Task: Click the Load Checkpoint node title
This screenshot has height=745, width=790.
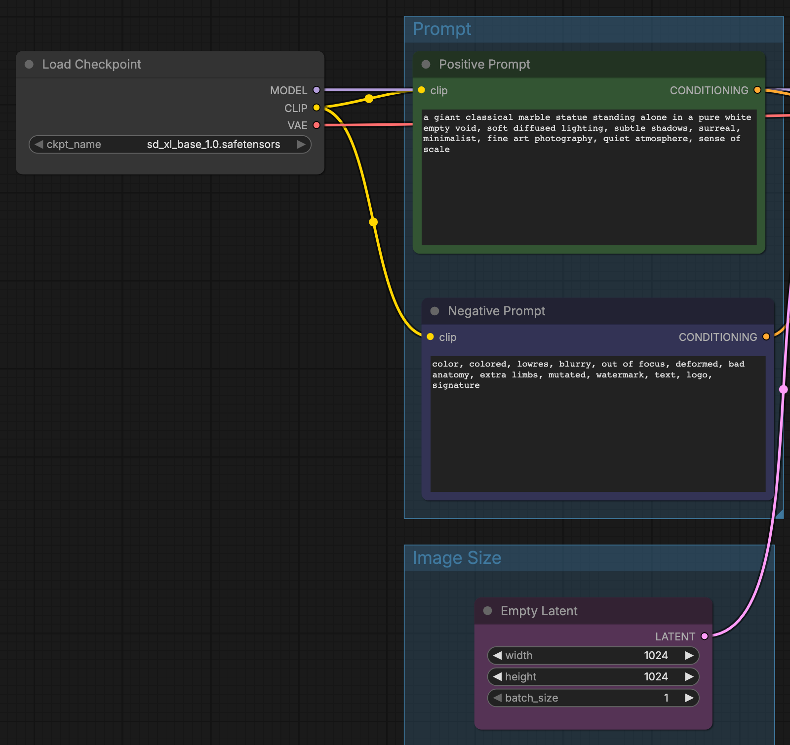Action: click(91, 64)
